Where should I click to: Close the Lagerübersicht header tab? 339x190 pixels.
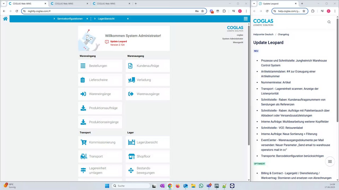(128, 19)
